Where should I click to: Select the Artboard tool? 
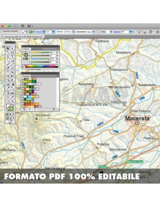(x=8, y=97)
